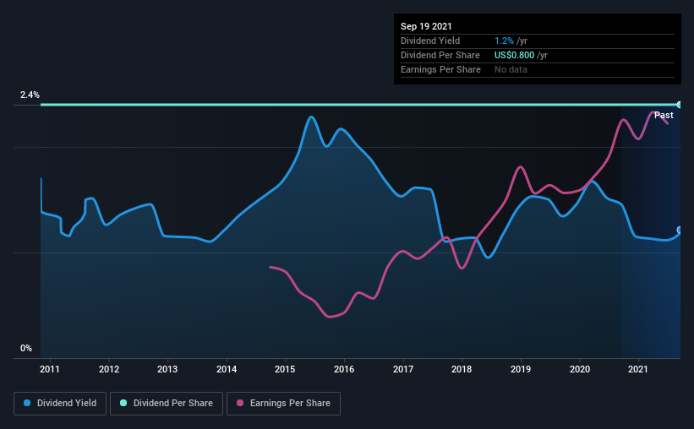Click the 1.2% dividend yield value in tooltip
Screen dimensions: 694x429
click(505, 41)
